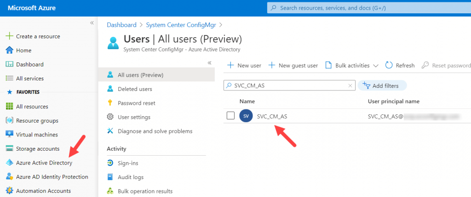Clear the search box with the X
The width and height of the screenshot is (471, 197).
click(350, 85)
